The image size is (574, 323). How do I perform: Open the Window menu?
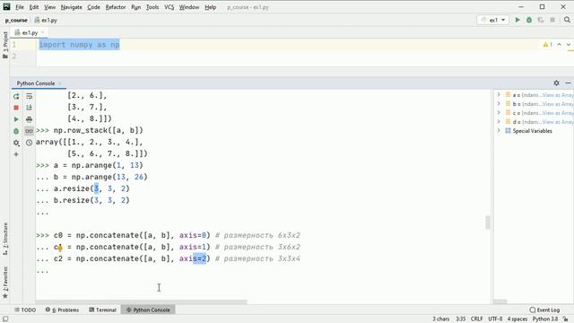tap(189, 7)
